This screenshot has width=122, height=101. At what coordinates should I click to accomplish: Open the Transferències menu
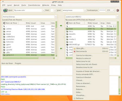pos(34,5)
